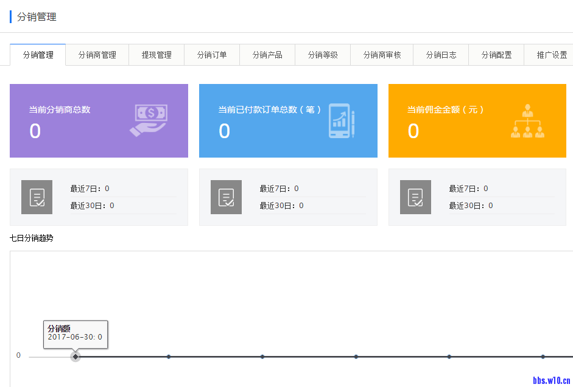Click the money-in-hand icon on purple card
The image size is (573, 387).
point(148,120)
